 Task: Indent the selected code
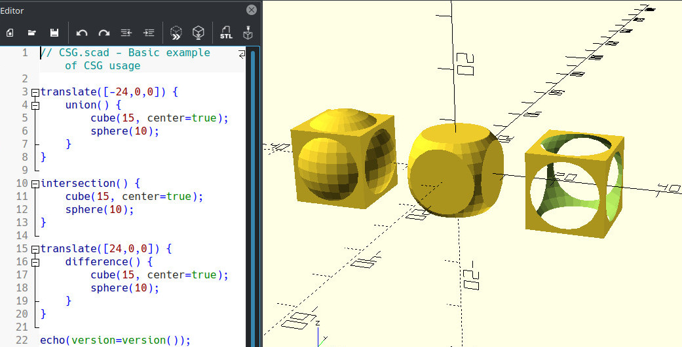point(149,32)
